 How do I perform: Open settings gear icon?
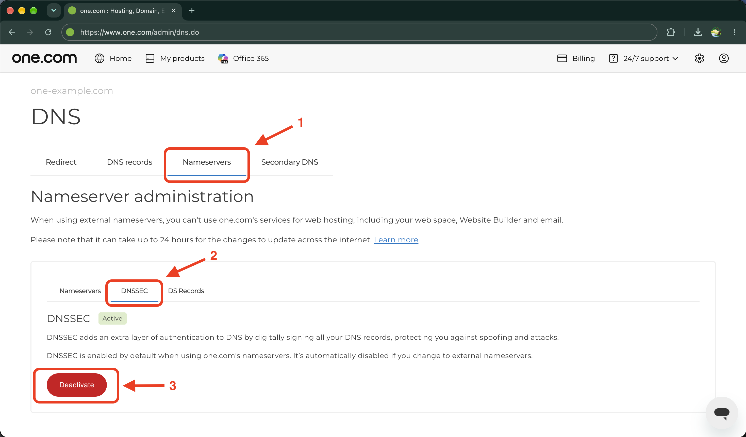point(699,58)
